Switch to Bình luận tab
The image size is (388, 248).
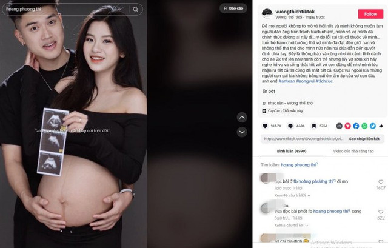point(292,151)
